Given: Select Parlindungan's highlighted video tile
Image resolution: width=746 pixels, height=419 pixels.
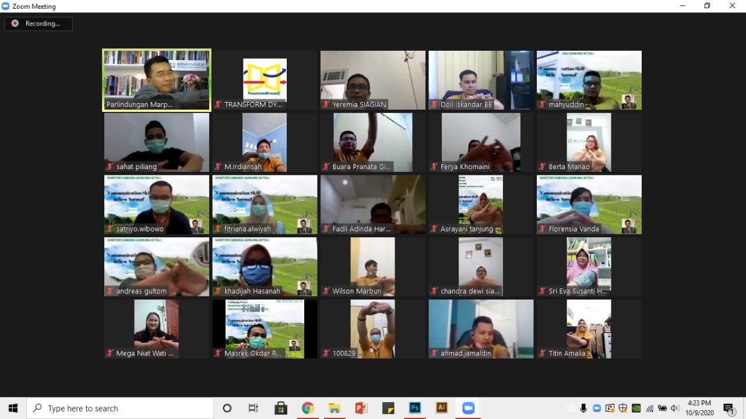Looking at the screenshot, I should click(x=156, y=80).
